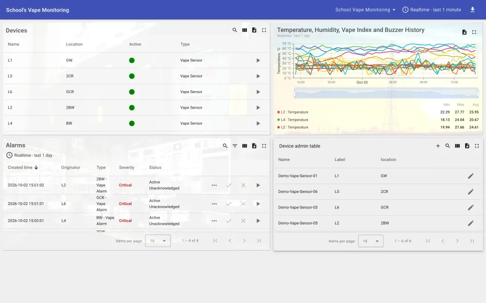Acknowledge the 15:01:02 L2 alarm

229,185
